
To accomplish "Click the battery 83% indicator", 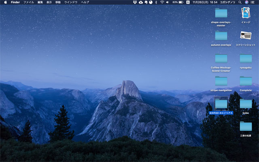I will pos(178,2).
